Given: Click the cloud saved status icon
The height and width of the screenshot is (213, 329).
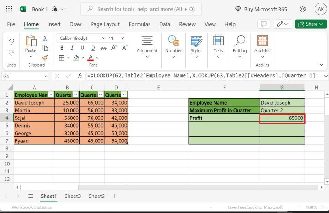Looking at the screenshot, I should click(55, 9).
